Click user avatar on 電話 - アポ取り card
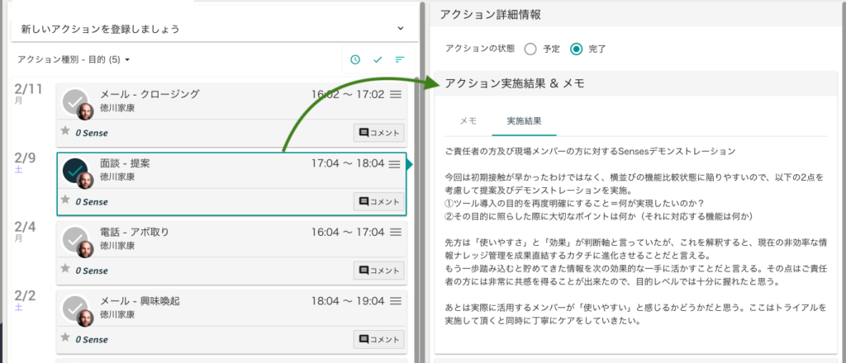Image resolution: width=846 pixels, height=363 pixels. click(x=85, y=249)
